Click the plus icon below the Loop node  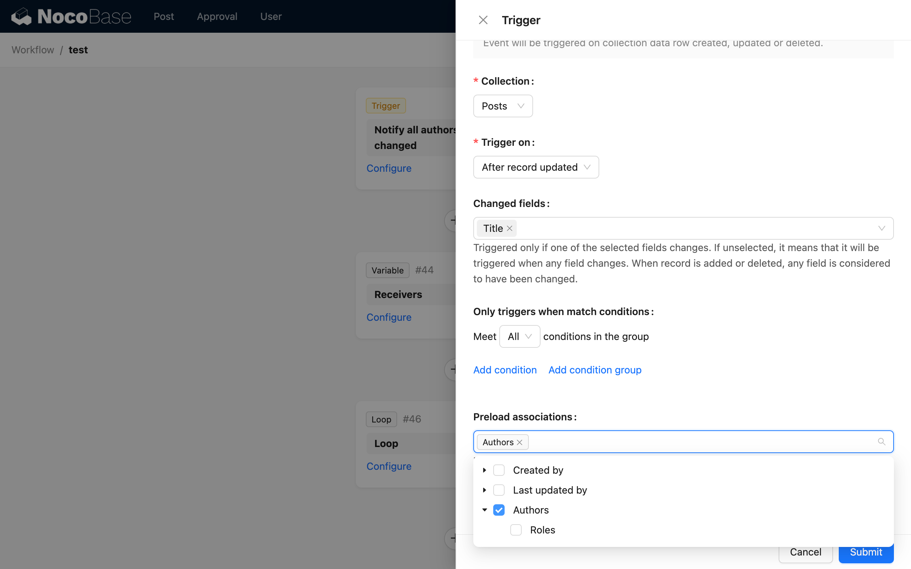pos(454,538)
